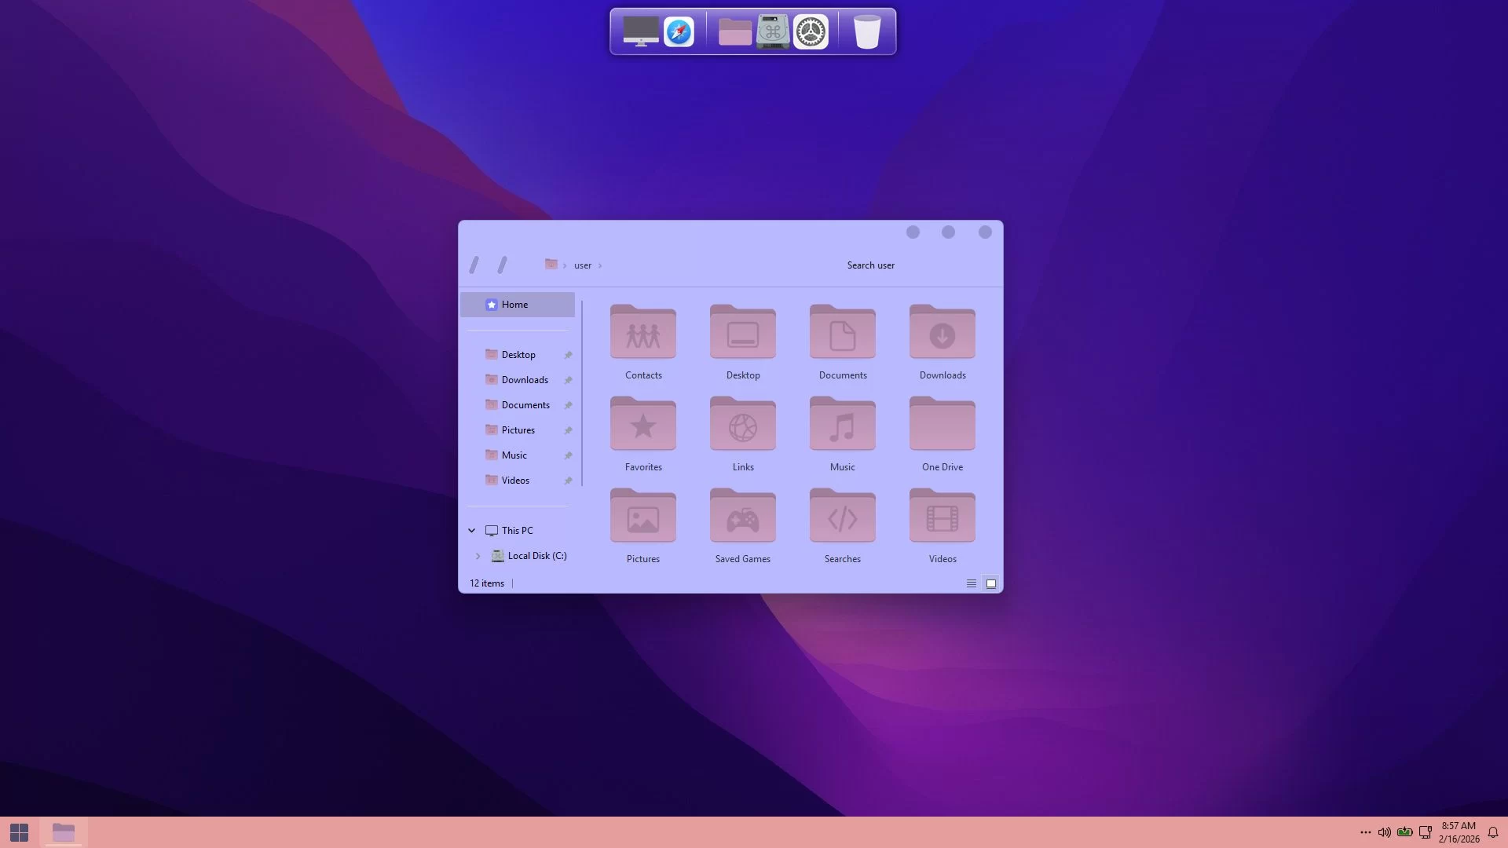1508x848 pixels.
Task: Open the Trash in the dock
Action: (x=866, y=31)
